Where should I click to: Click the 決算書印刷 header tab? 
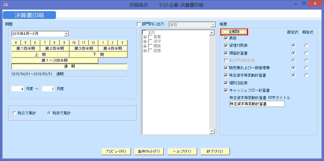pos(29,15)
